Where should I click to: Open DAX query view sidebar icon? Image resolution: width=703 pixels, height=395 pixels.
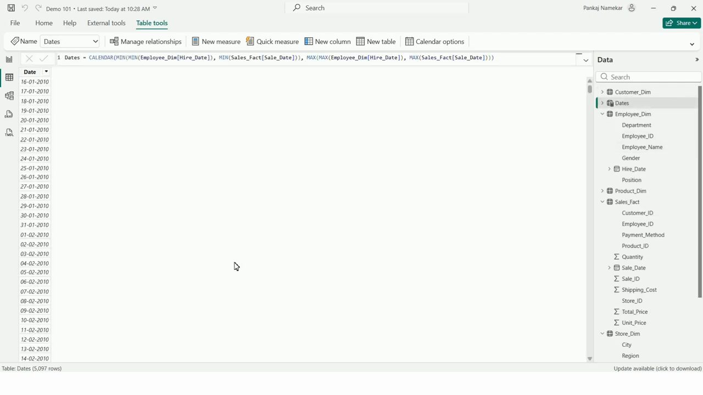pyautogui.click(x=9, y=114)
